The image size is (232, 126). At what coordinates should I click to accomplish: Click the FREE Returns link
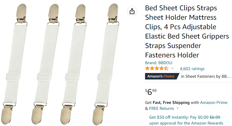(162, 108)
